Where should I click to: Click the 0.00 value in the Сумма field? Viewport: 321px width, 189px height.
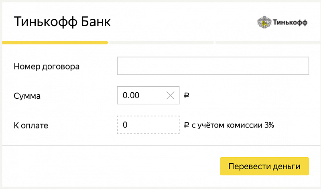coord(131,96)
